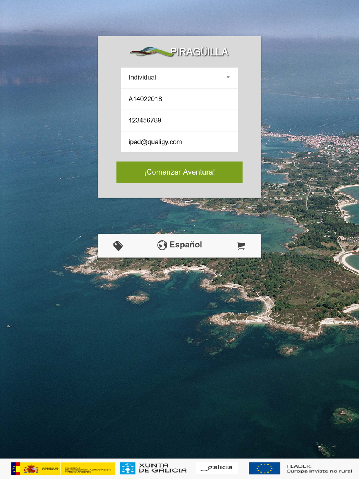Open the Xunta de Galicia text link
359x479 pixels.
pyautogui.click(x=163, y=468)
